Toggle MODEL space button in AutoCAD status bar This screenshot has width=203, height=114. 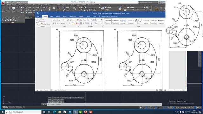coord(142,107)
